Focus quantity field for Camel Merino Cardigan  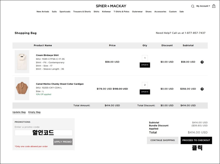tap(145, 85)
